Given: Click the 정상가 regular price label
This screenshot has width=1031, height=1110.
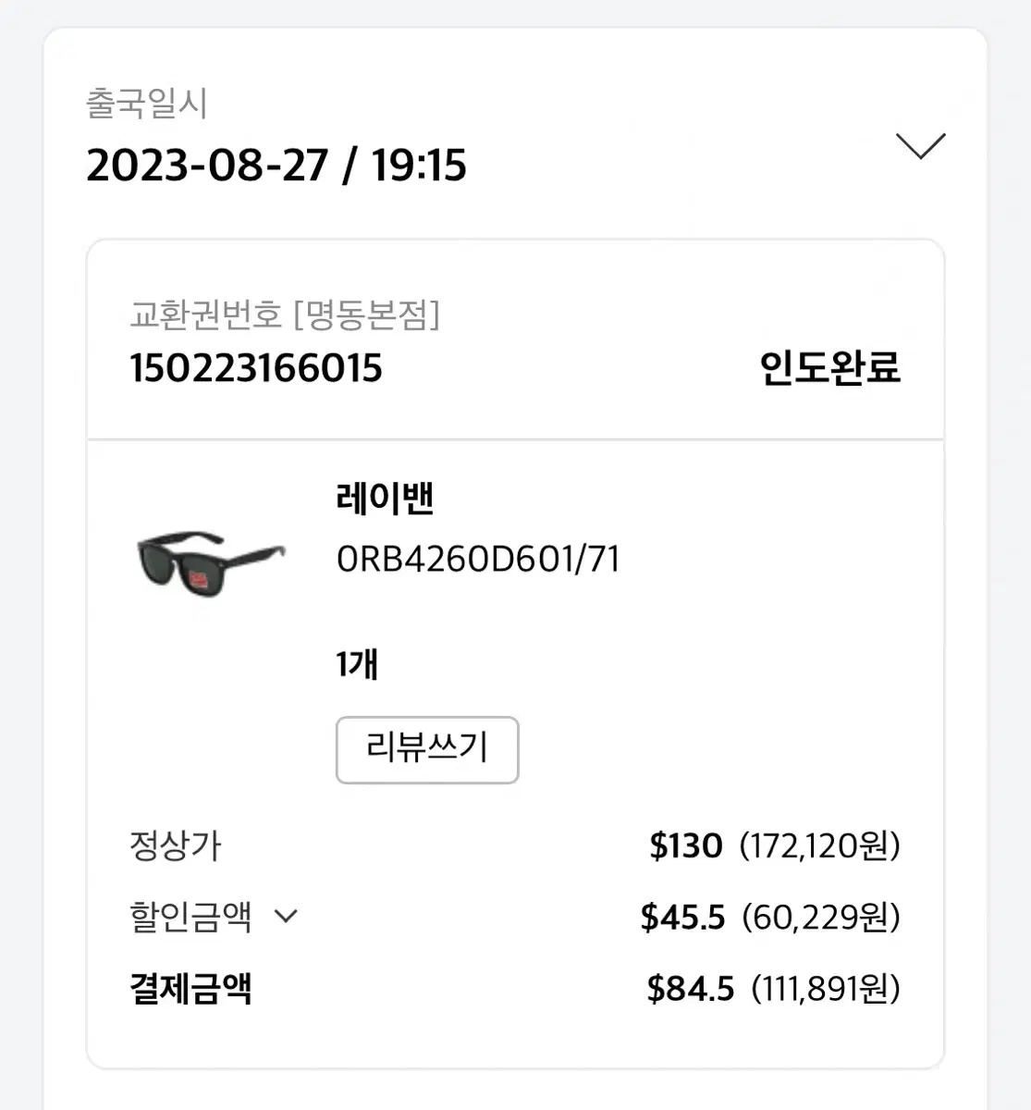Looking at the screenshot, I should pos(176,845).
